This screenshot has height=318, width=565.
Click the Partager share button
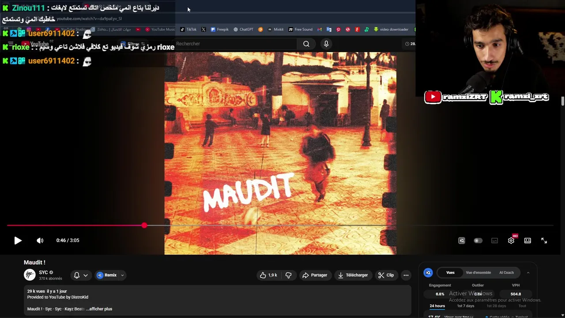(x=315, y=275)
